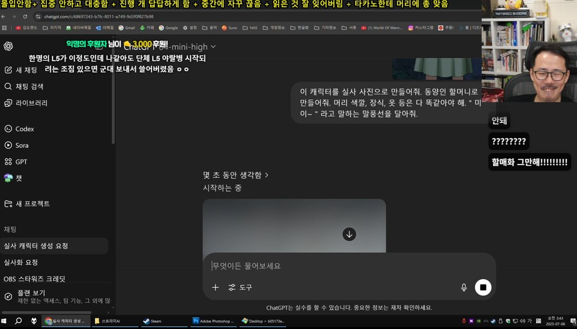Stop the response with the stop button
Image resolution: width=577 pixels, height=329 pixels.
pyautogui.click(x=483, y=287)
